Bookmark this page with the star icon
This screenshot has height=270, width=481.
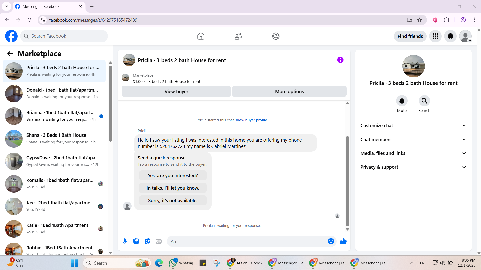pyautogui.click(x=420, y=20)
